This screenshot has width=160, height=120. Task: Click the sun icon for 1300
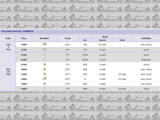pyautogui.click(x=44, y=74)
